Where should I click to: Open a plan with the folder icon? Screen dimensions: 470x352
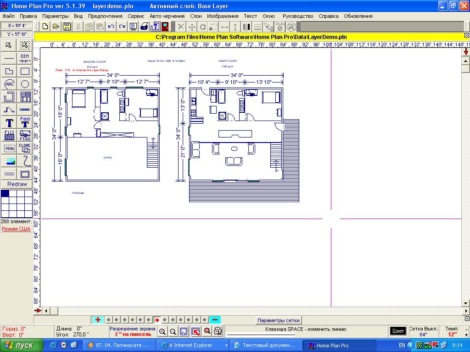click(x=56, y=27)
